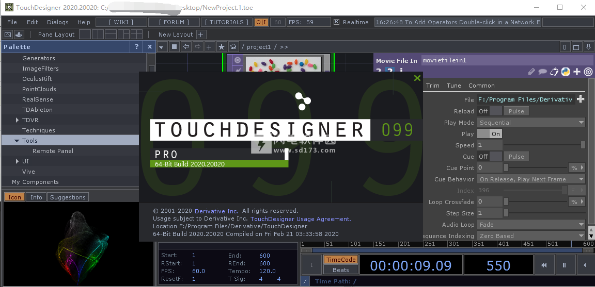This screenshot has width=595, height=287.
Task: Open the WIKI link button
Action: tap(121, 22)
